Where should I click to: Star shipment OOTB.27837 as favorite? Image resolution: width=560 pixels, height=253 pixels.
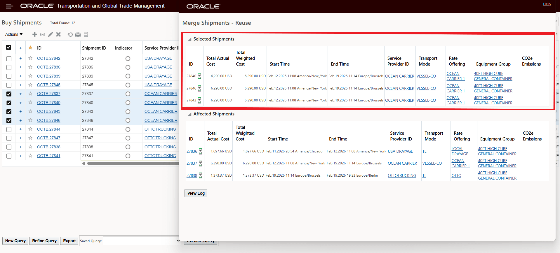pos(30,94)
